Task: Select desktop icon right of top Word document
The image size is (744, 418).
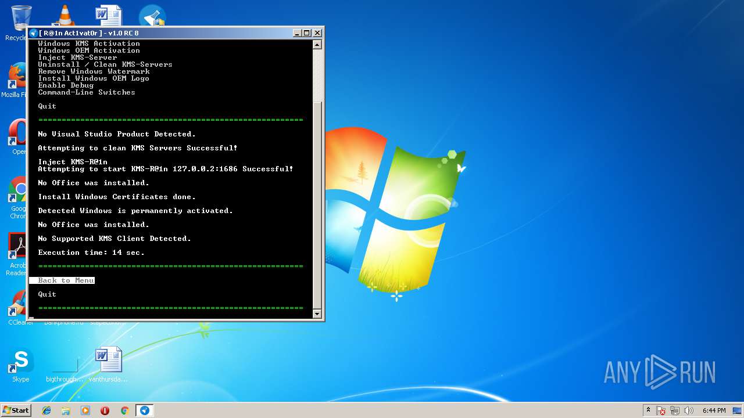Action: point(152,16)
